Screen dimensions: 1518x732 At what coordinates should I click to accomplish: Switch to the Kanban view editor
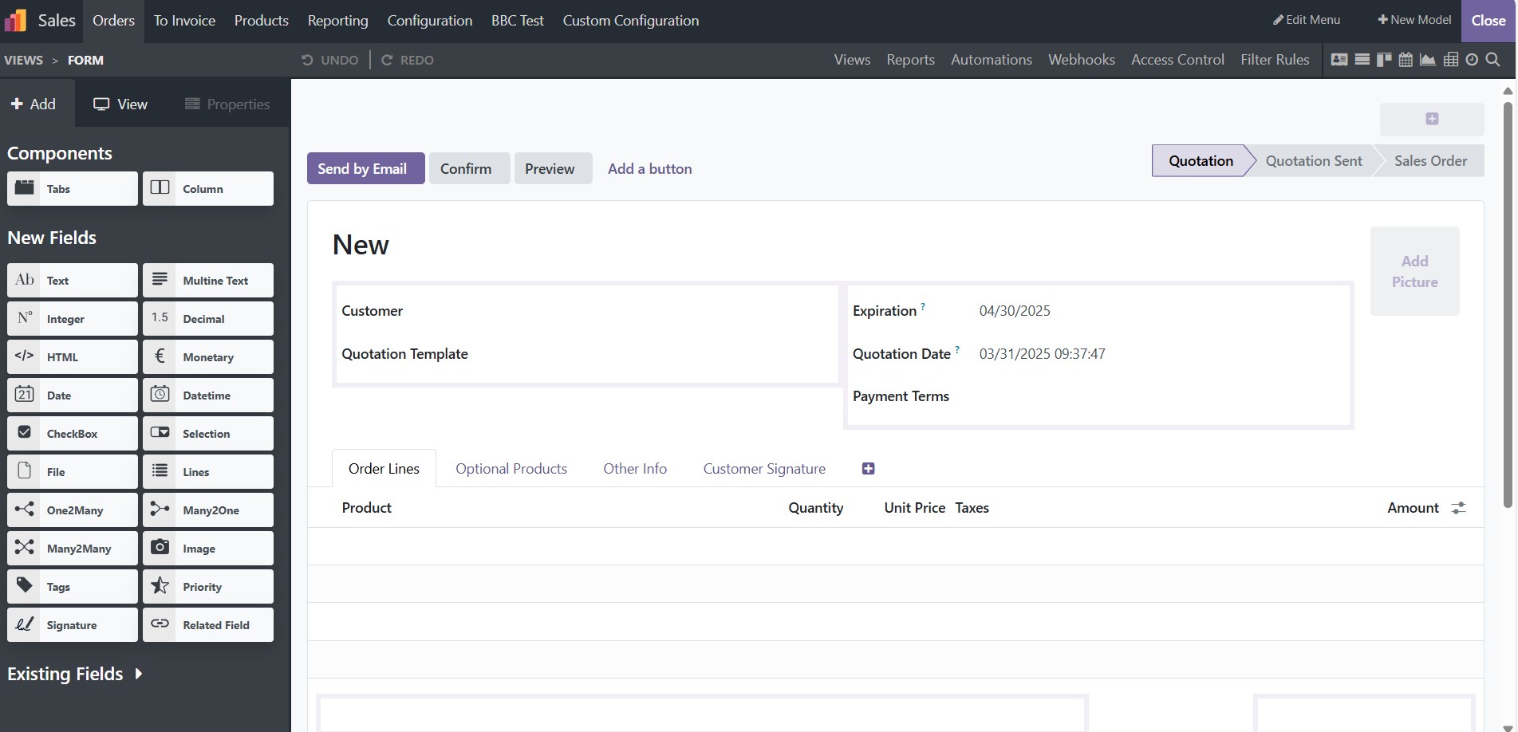[x=1382, y=59]
